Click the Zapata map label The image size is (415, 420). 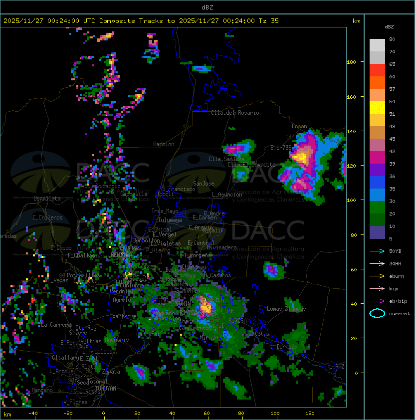pos(111,372)
